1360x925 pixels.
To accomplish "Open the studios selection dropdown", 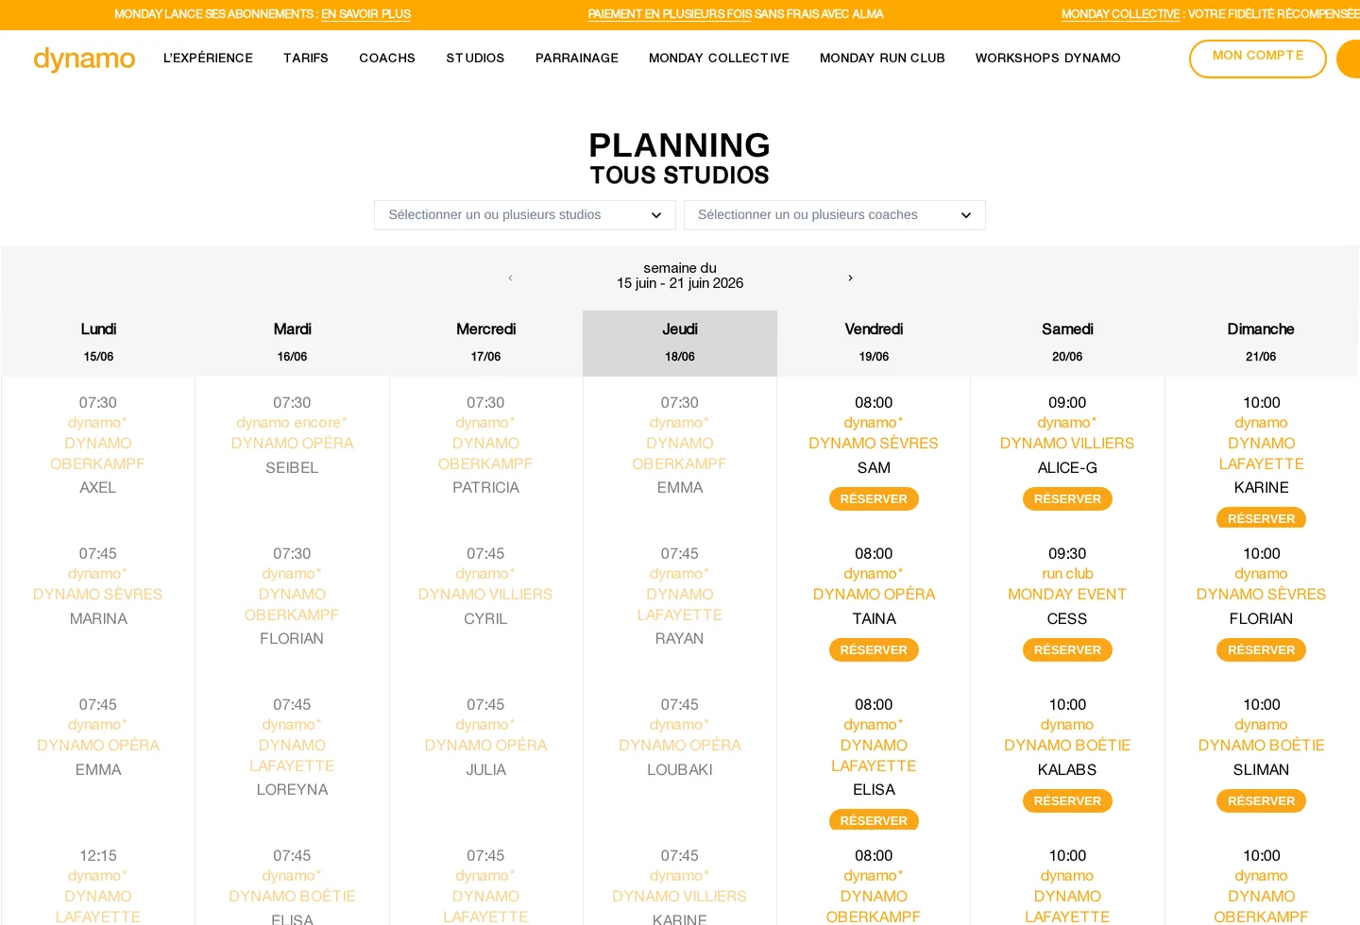I will pyautogui.click(x=525, y=215).
